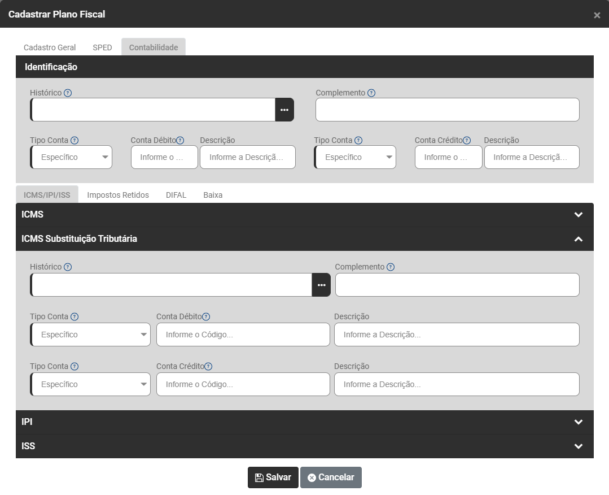The height and width of the screenshot is (495, 609).
Task: Select the DIFAL tab
Action: click(x=176, y=195)
